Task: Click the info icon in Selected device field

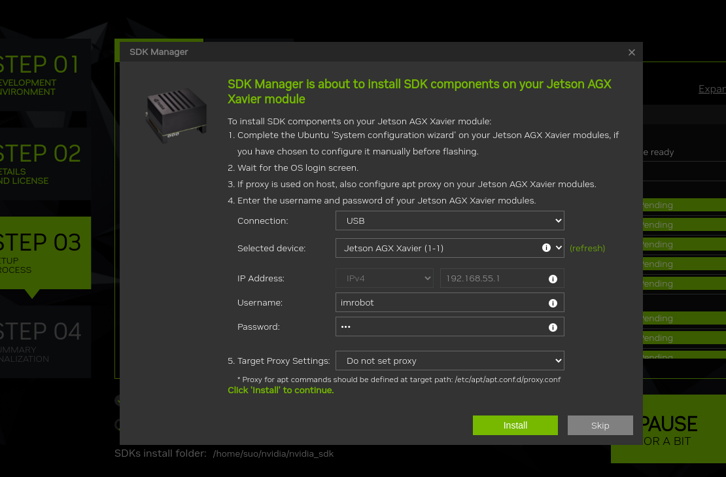Action: coord(546,248)
